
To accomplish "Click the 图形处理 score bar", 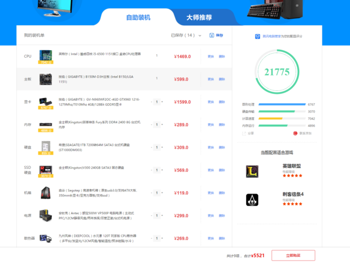I will [x=281, y=104].
